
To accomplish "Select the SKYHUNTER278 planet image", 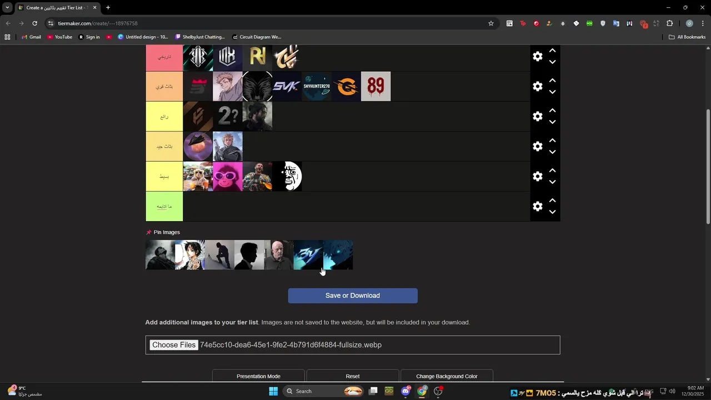I will (317, 86).
